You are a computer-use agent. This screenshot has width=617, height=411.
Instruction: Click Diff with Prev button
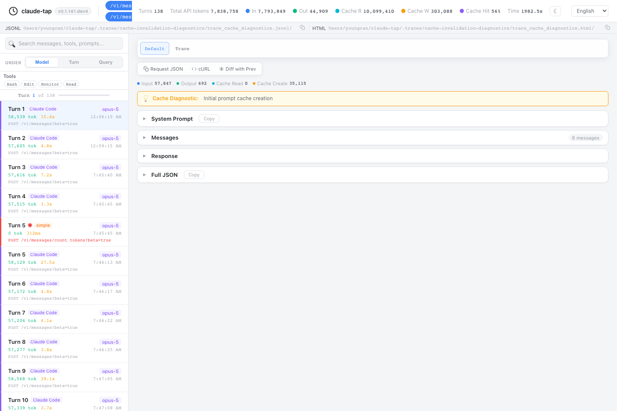(x=237, y=69)
